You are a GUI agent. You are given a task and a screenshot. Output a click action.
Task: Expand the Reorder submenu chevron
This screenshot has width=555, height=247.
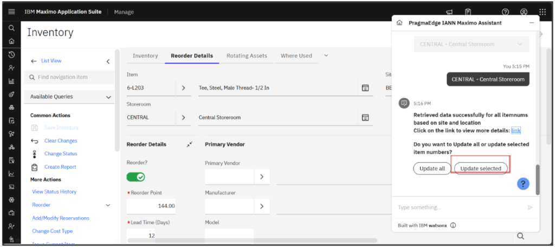(x=108, y=205)
